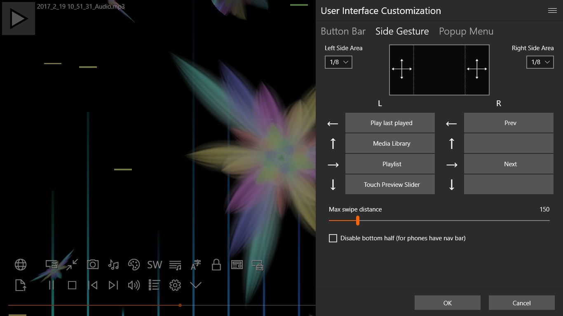Click the padlock lock icon
Screen dimensions: 563x316
216,265
